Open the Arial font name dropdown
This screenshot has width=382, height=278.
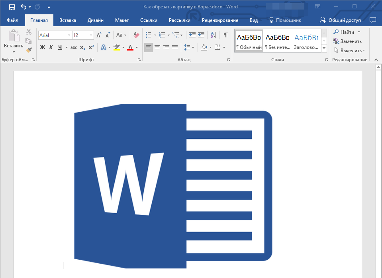click(x=69, y=35)
